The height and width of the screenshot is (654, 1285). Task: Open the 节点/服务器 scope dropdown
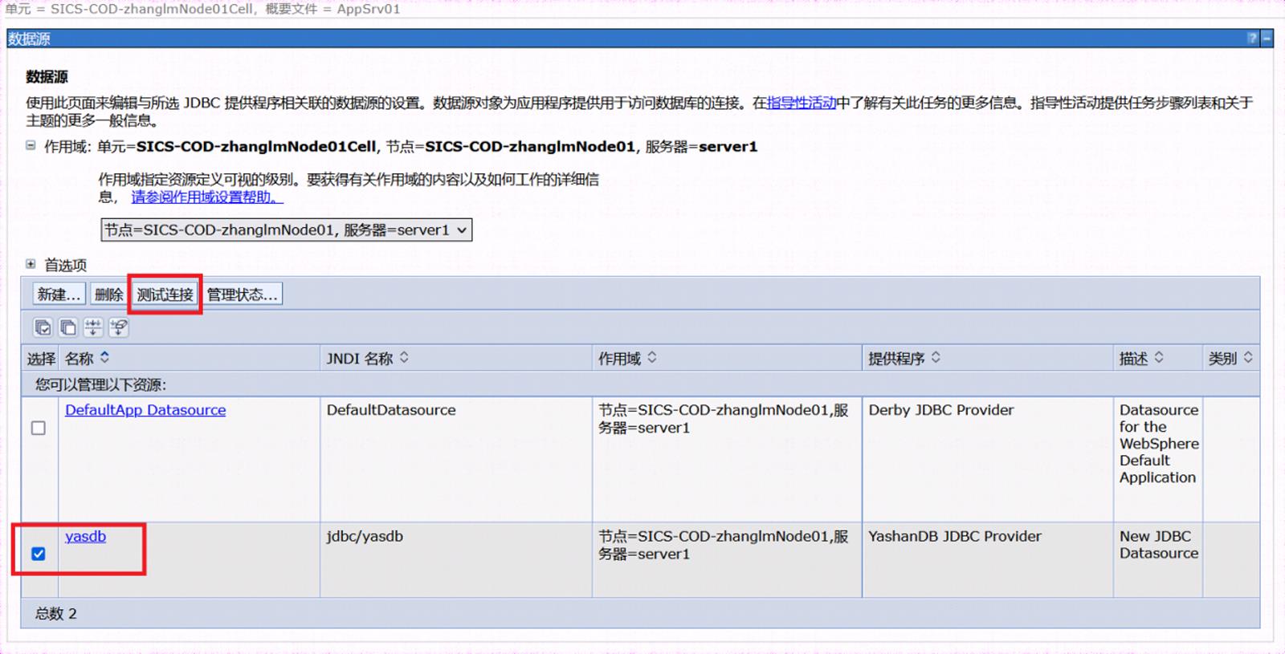coord(287,230)
